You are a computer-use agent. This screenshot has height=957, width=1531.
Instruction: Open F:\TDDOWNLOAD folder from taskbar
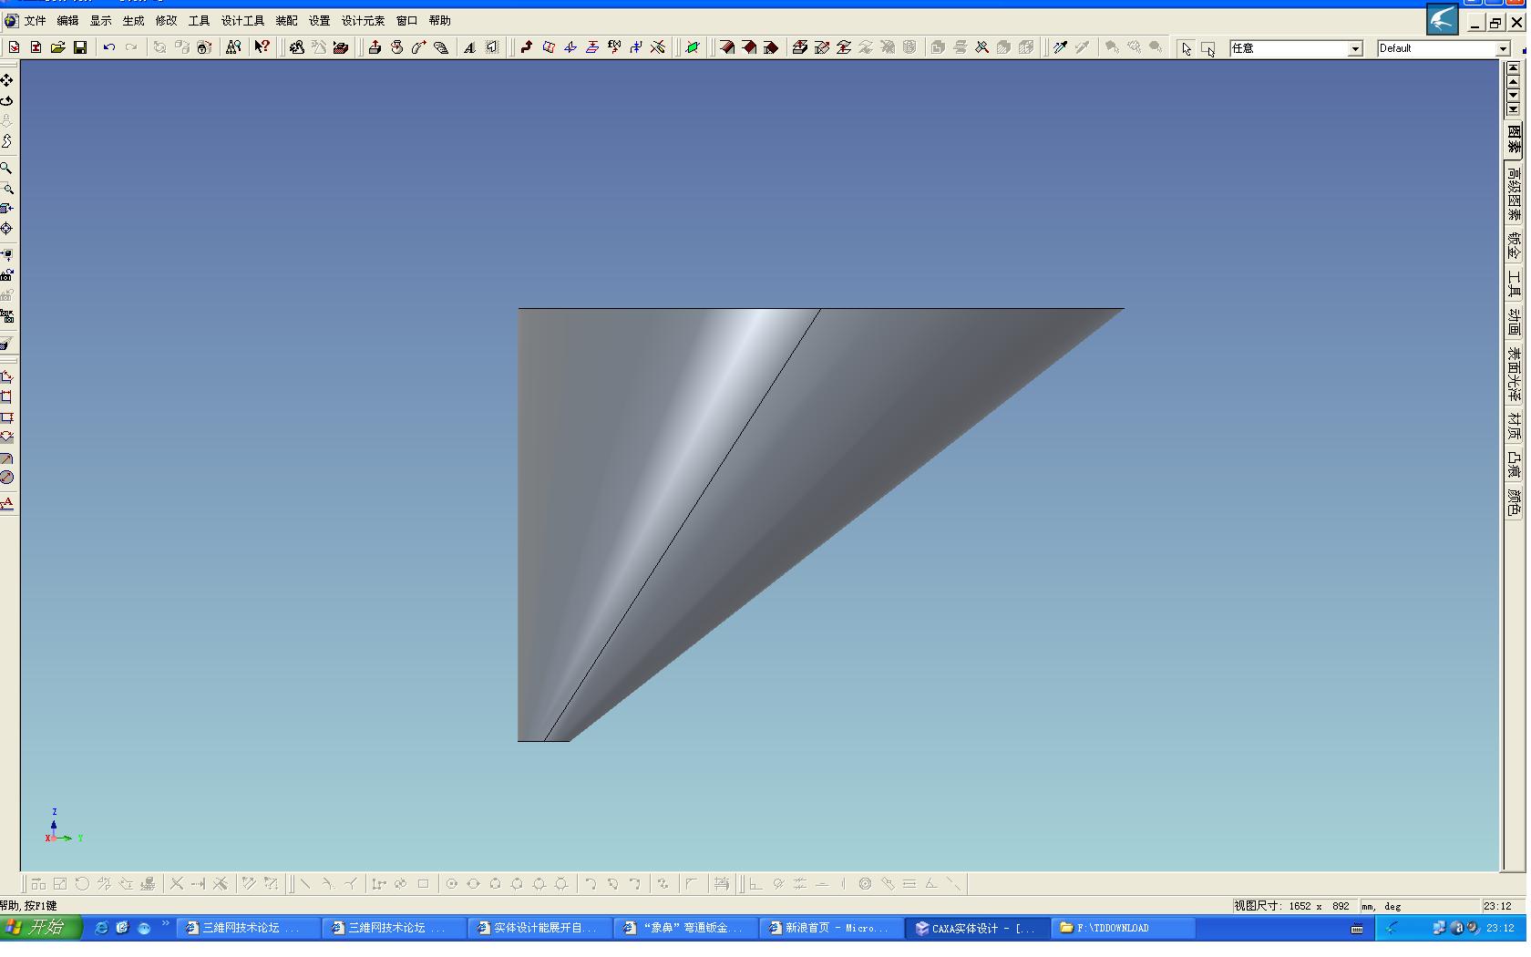click(1123, 928)
